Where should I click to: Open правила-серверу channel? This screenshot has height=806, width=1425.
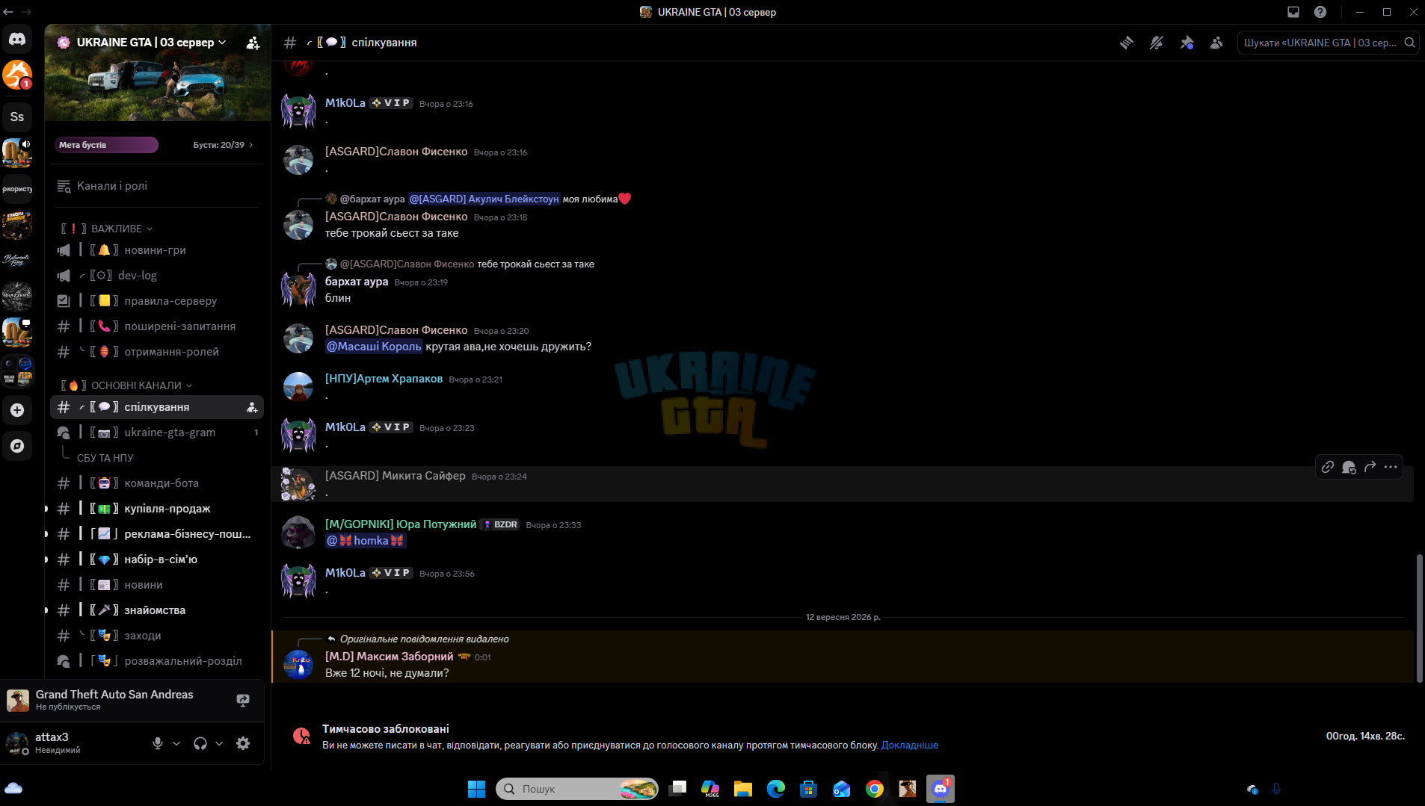coord(157,301)
